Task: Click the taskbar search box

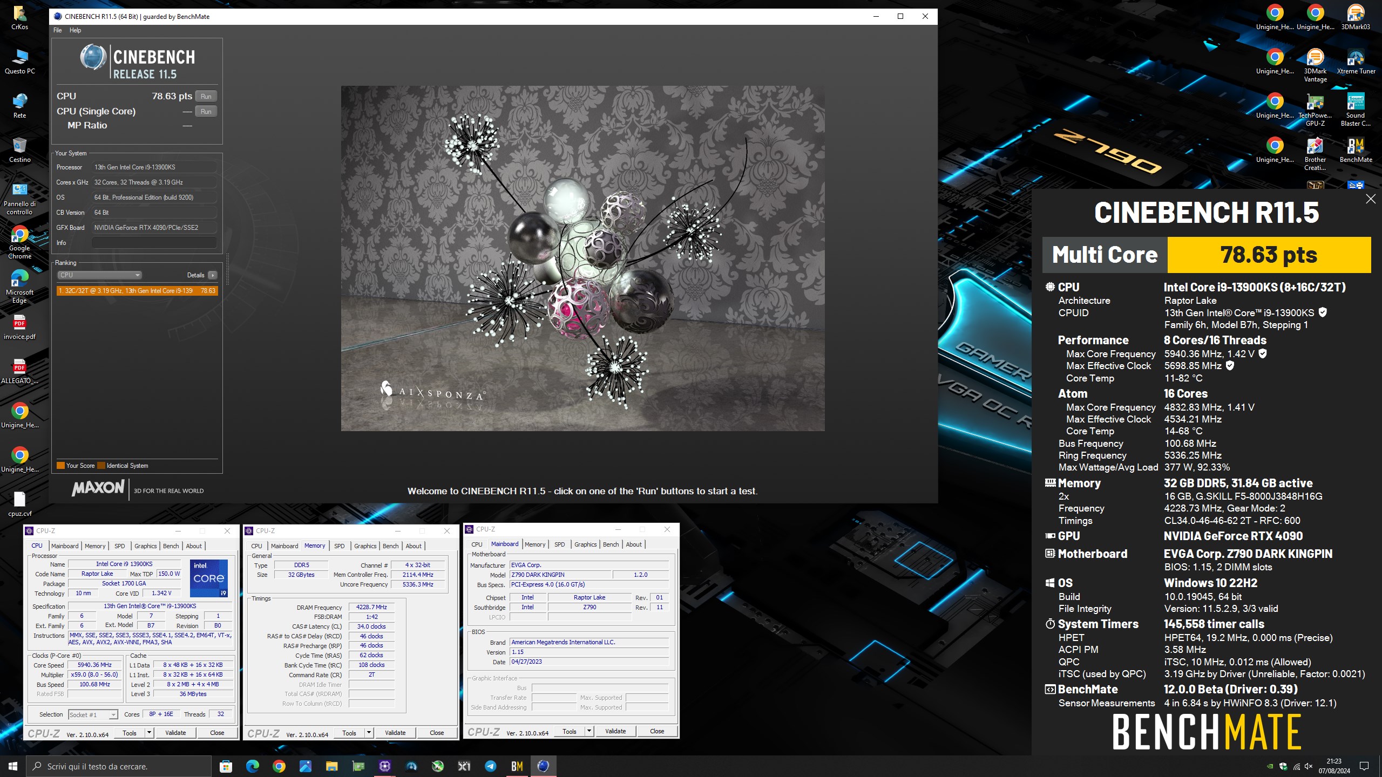Action: point(119,766)
